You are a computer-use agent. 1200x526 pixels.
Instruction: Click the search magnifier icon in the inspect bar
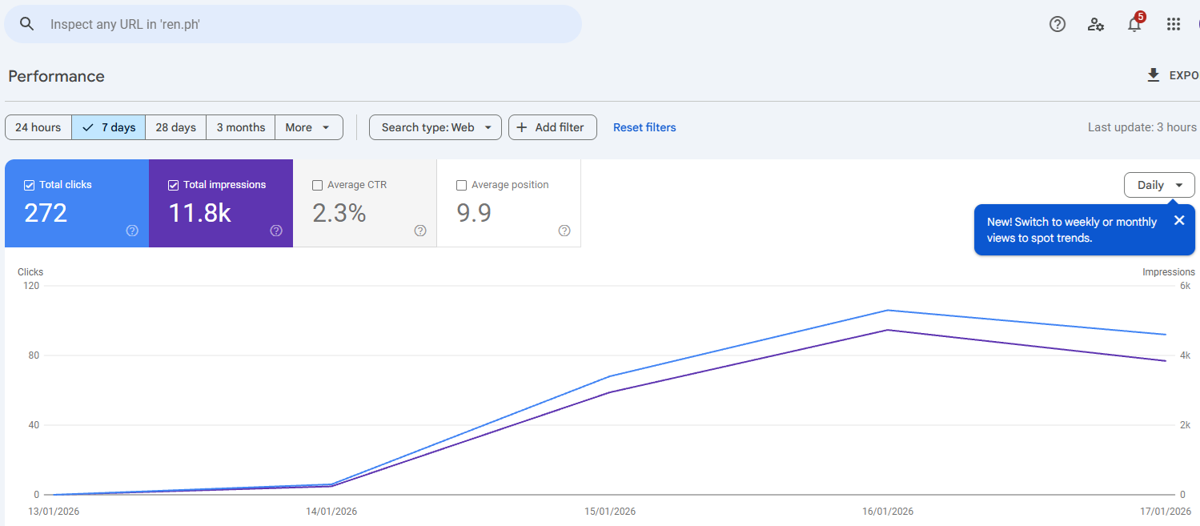(x=26, y=23)
